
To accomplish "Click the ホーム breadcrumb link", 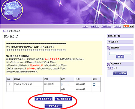I will pyautogui.click(x=5, y=31).
